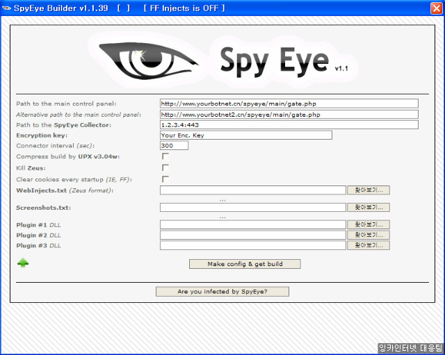Viewport: 445px width, 355px height.
Task: Click the 'FF Injects is OFF' title text
Action: (x=184, y=8)
